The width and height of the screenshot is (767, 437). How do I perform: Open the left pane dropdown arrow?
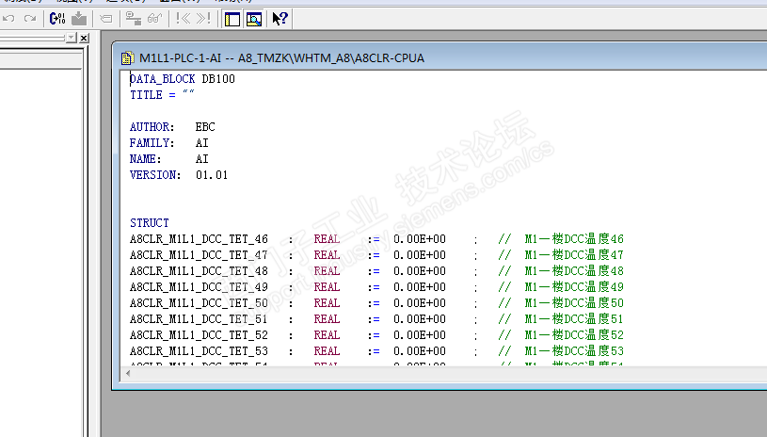pyautogui.click(x=72, y=38)
